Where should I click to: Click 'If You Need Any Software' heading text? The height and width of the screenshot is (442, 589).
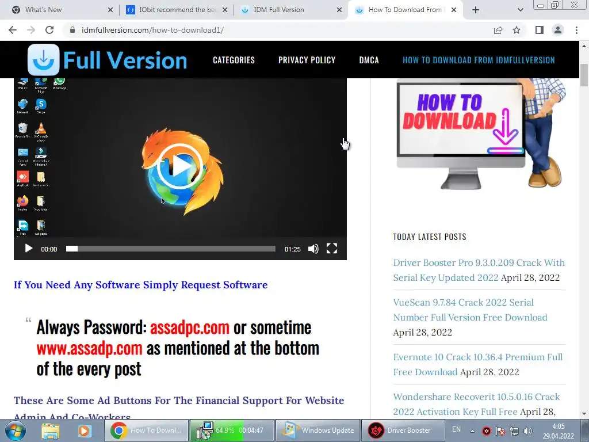140,284
